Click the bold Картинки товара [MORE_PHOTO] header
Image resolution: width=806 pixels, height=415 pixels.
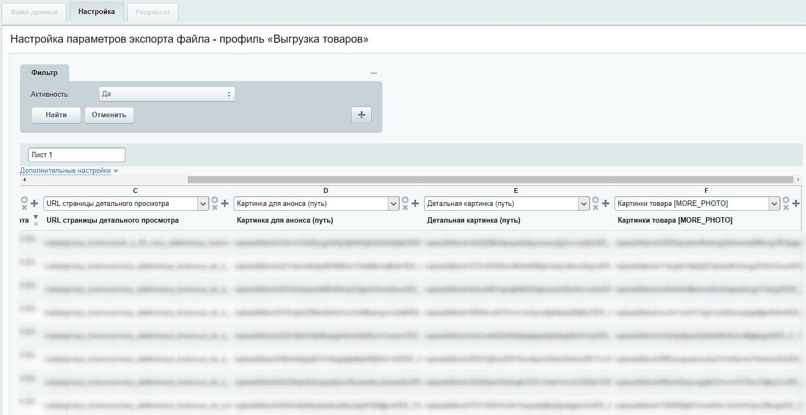click(x=675, y=220)
